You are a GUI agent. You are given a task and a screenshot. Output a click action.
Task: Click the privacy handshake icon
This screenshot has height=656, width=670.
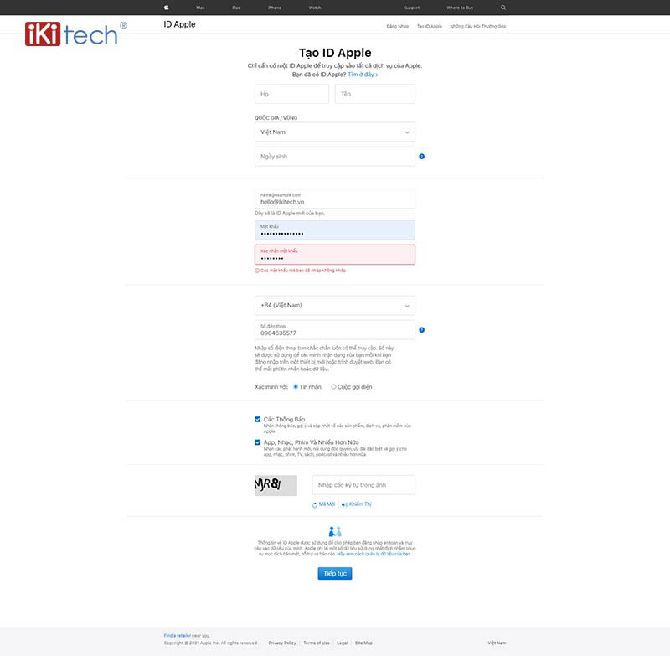coord(334,532)
